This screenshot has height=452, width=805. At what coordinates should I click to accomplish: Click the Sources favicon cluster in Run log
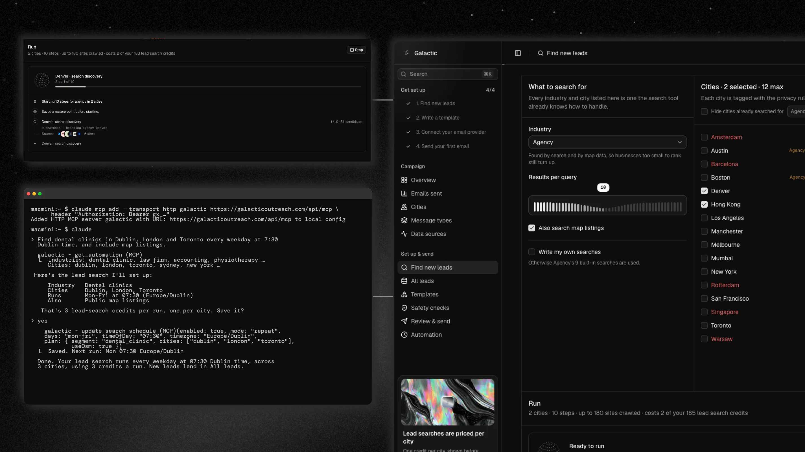click(69, 134)
